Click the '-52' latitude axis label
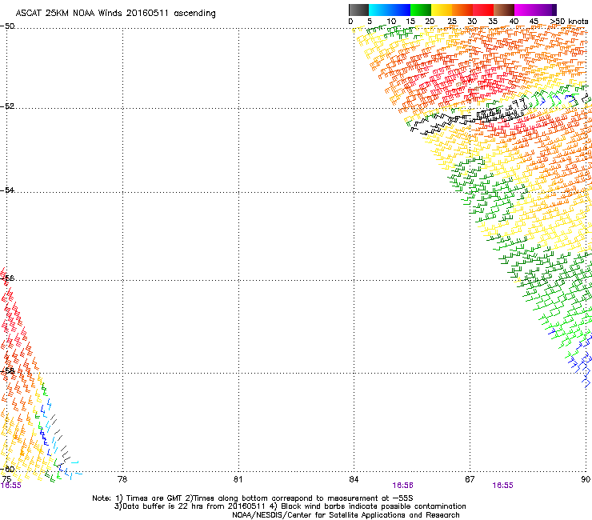The width and height of the screenshot is (592, 520). tap(7, 106)
